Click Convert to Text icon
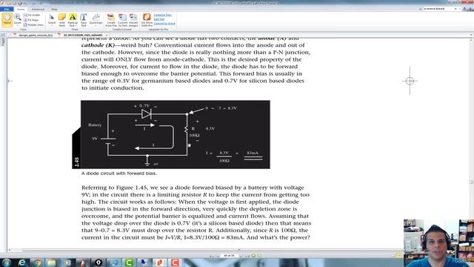The width and height of the screenshot is (474, 267). pos(122,20)
